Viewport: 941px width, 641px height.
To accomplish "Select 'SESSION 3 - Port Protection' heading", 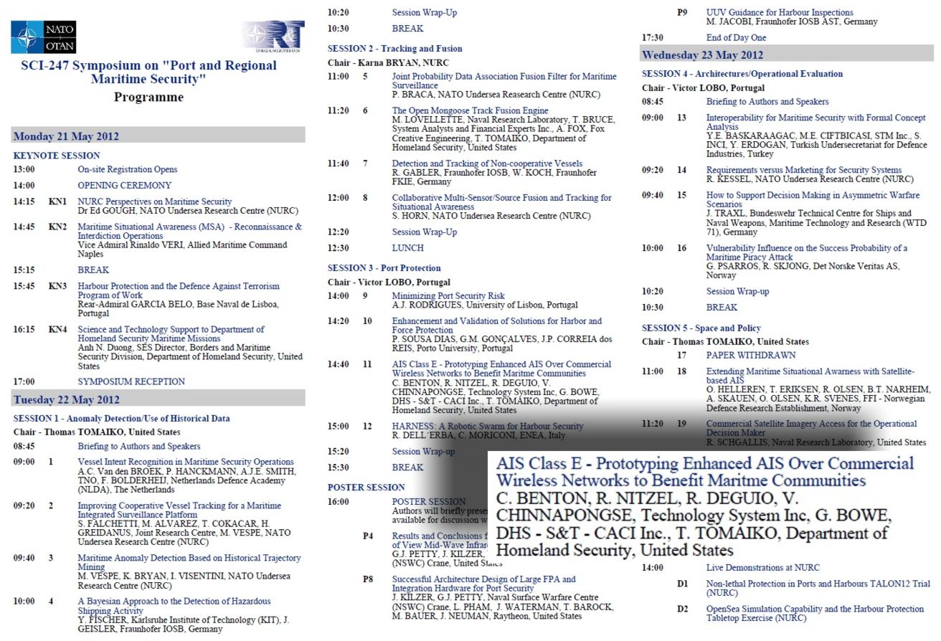I will click(384, 268).
